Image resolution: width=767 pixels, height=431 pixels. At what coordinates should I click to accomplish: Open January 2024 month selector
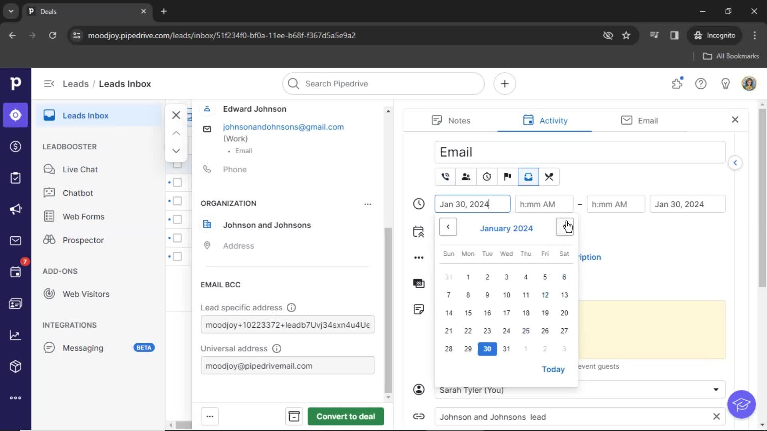[506, 228]
